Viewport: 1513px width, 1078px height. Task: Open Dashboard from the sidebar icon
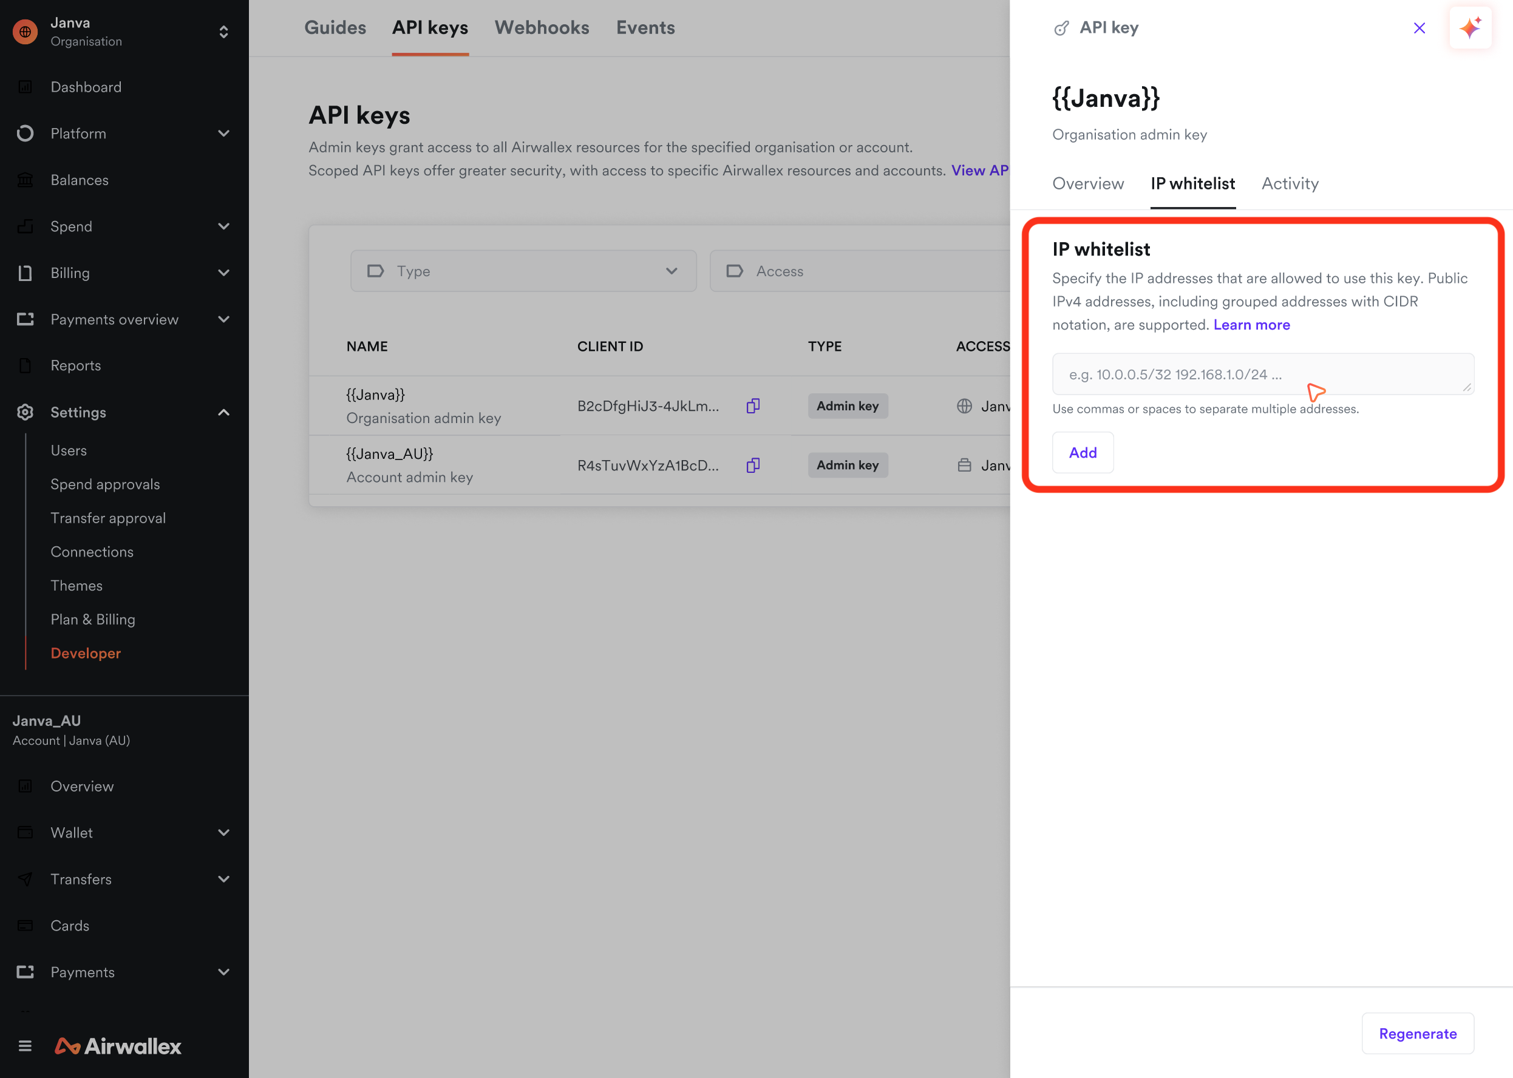pos(25,87)
